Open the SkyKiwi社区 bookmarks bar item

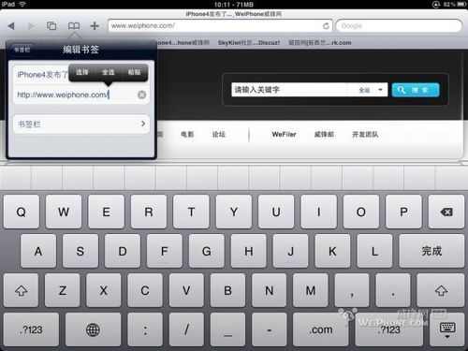[249, 43]
